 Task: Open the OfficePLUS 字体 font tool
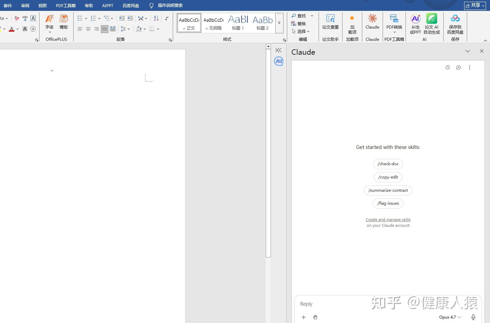pos(49,23)
